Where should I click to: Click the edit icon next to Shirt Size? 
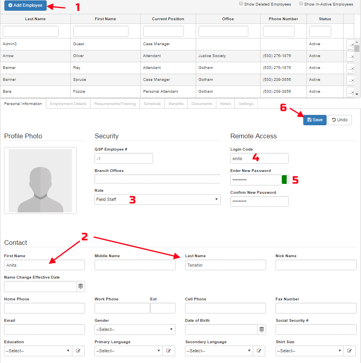point(350,351)
